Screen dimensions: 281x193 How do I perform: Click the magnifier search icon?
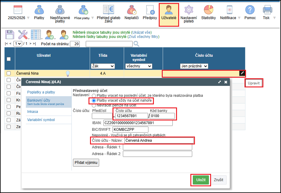[x=136, y=44]
